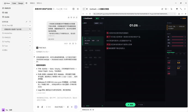
Task: Open the task list filter icon
Action: coord(30,22)
